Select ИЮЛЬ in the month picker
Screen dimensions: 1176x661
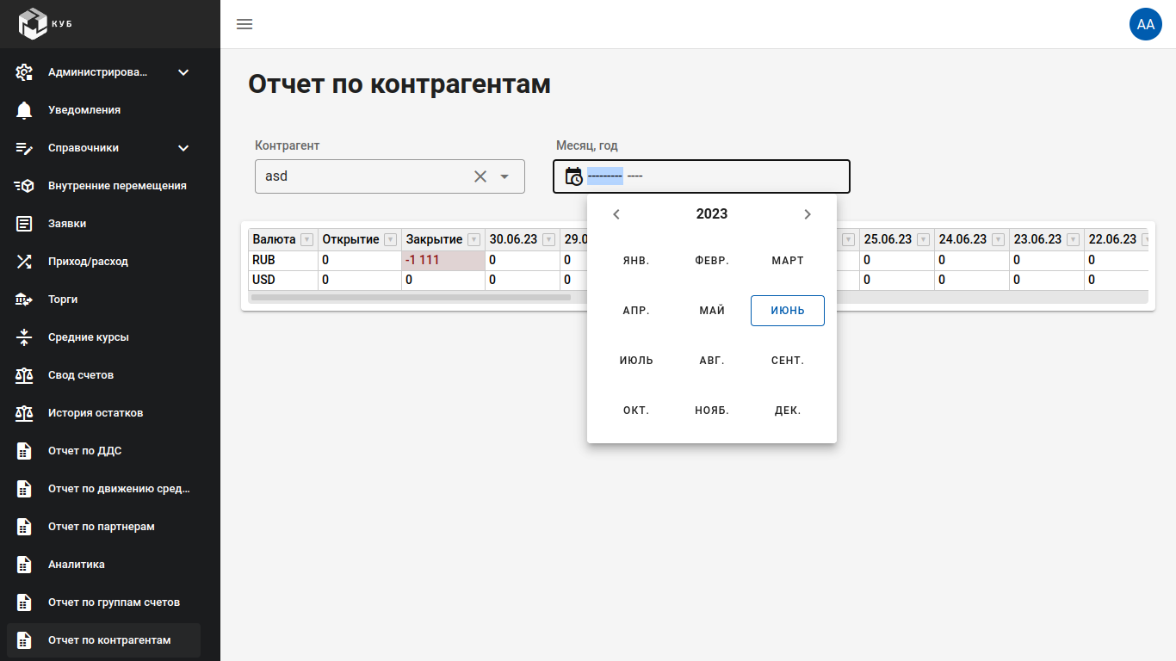636,361
